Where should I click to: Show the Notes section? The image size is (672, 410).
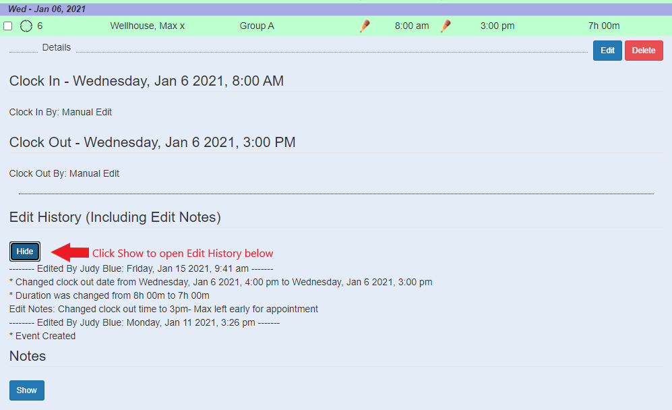[x=26, y=390]
